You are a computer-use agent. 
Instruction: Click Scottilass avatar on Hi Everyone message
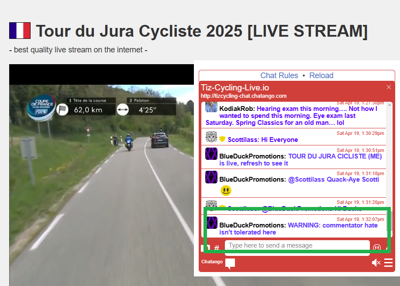pyautogui.click(x=211, y=137)
